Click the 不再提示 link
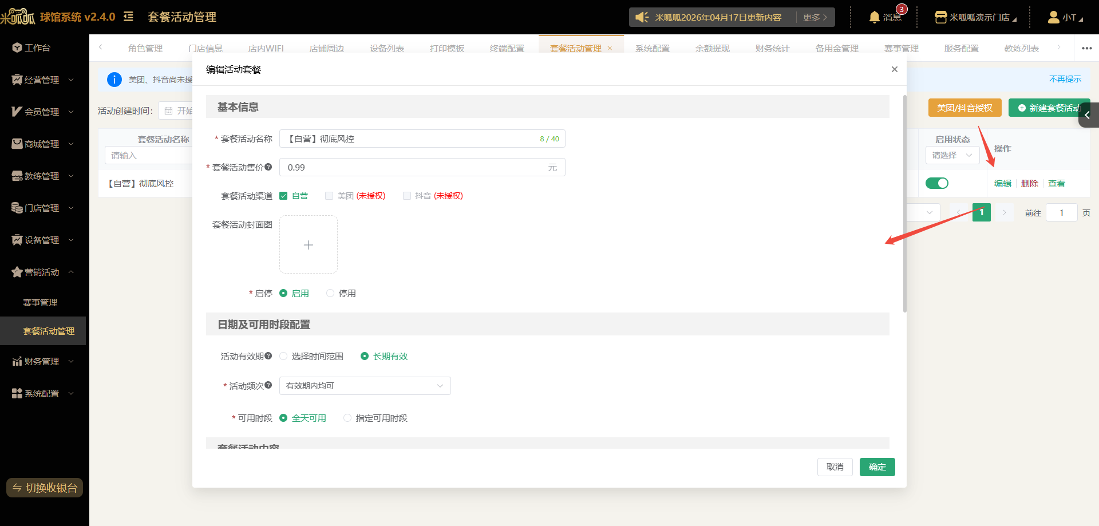Viewport: 1099px width, 526px height. 1065,79
